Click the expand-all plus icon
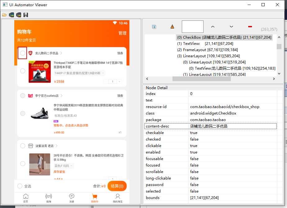287x208 pixels. click(154, 27)
